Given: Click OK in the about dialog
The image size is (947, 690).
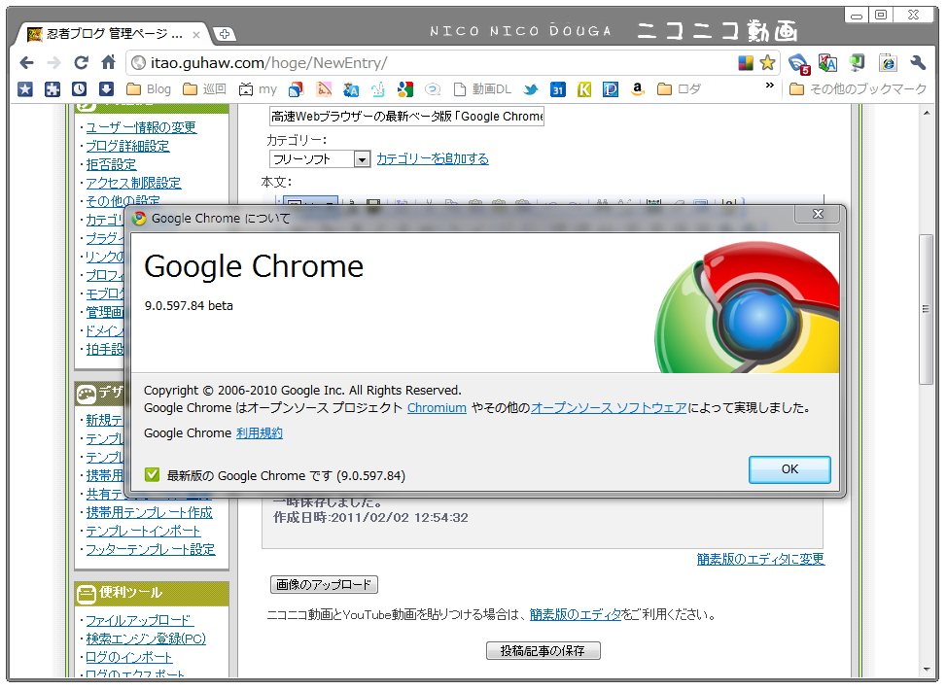Looking at the screenshot, I should (789, 469).
